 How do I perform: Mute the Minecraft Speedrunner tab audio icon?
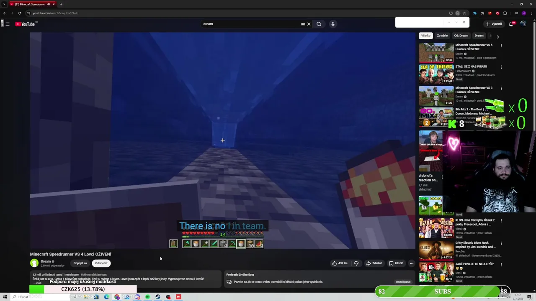coord(49,4)
